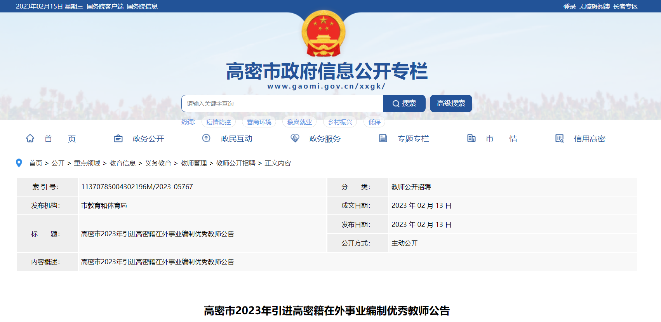Image resolution: width=661 pixels, height=322 pixels.
Task: Go to 教育信息 in breadcrumb
Action: tap(123, 163)
